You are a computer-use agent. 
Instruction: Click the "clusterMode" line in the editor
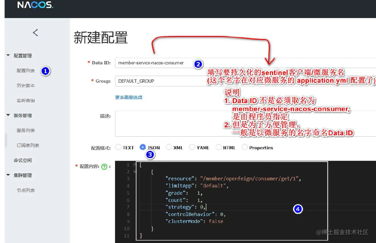194,222
